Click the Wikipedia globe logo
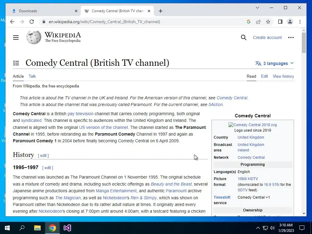This screenshot has width=312, height=234. 34,37
